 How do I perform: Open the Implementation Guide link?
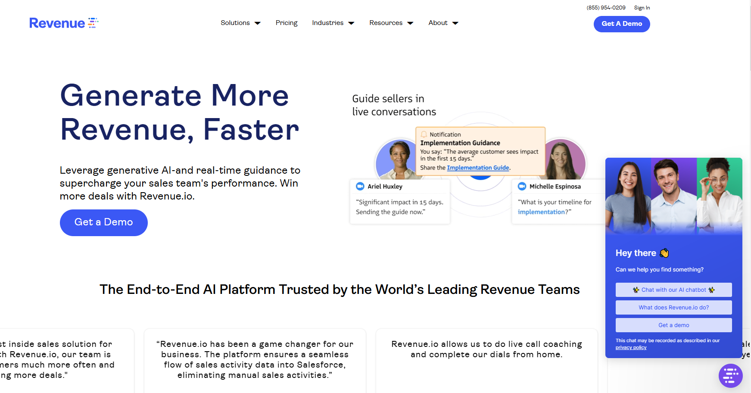pos(478,168)
